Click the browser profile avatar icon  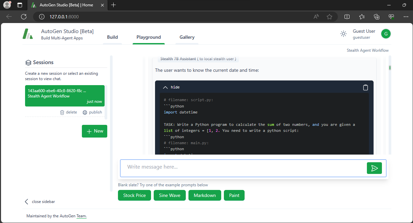[x=7, y=5]
